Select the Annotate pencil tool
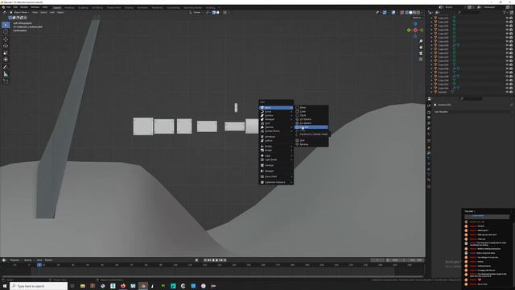This screenshot has height=290, width=515. [6, 67]
